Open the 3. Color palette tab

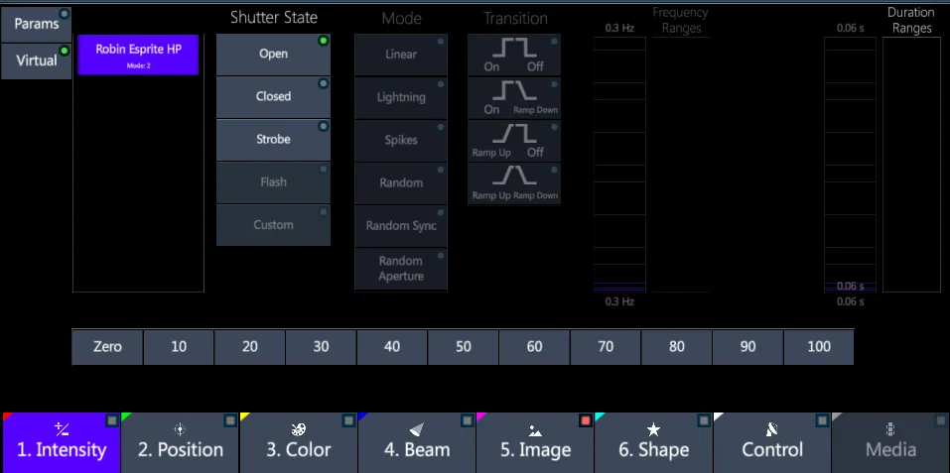[298, 443]
